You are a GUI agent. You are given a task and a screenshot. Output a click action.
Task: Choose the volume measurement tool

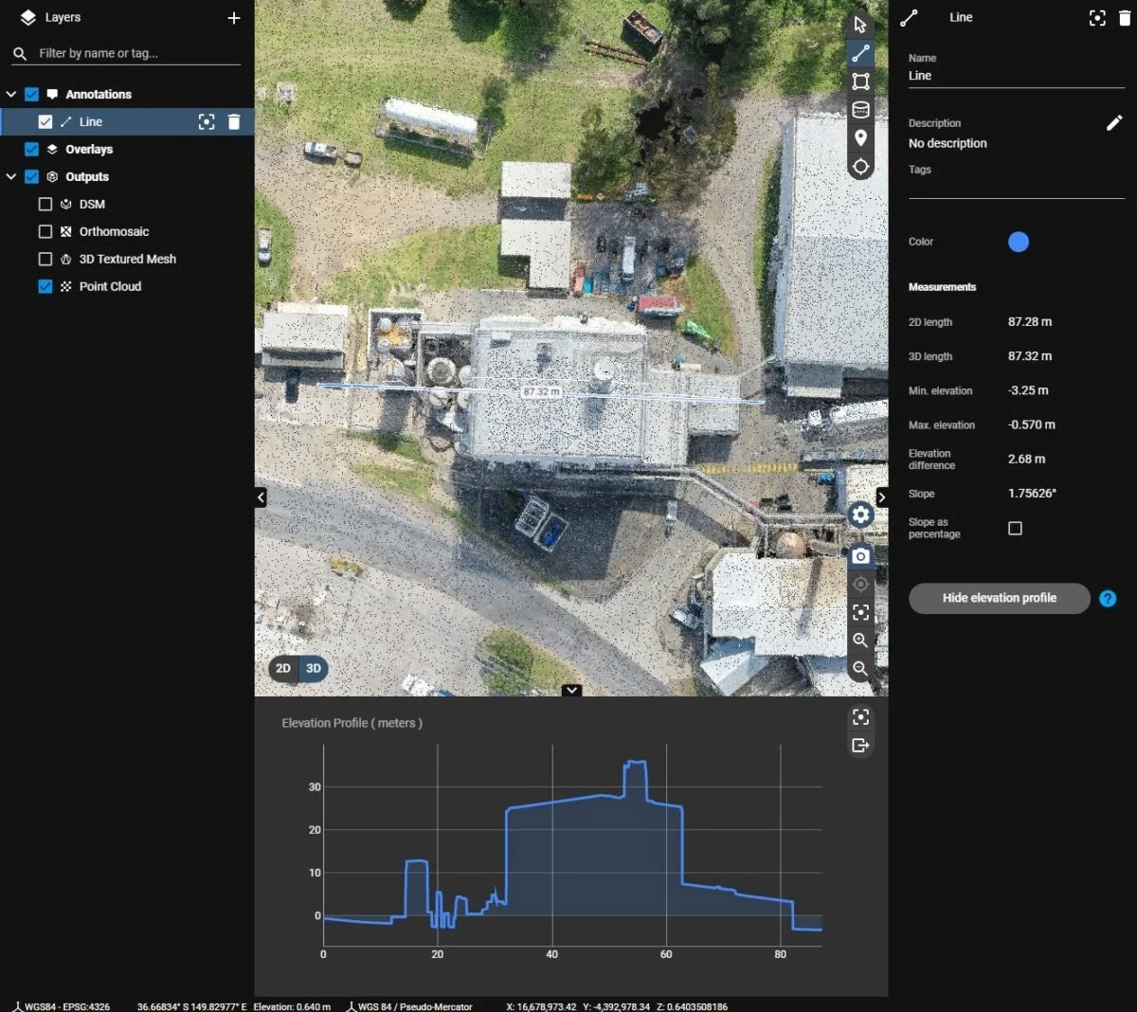[860, 110]
